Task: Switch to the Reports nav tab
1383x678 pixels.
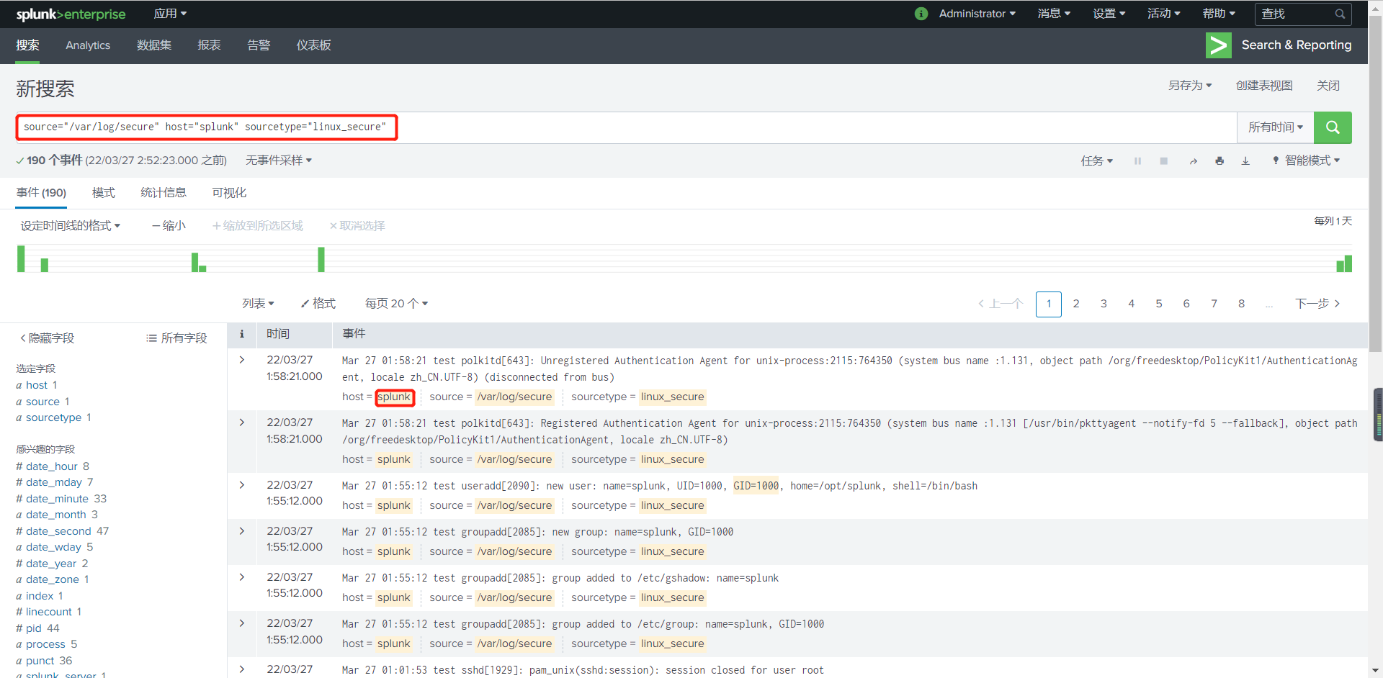Action: point(209,45)
